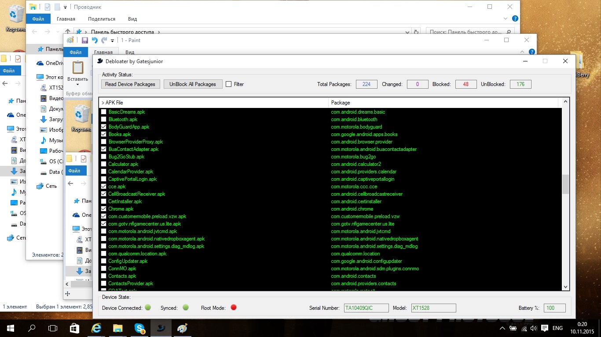
Task: Open Skype taskbar icon
Action: 139,328
